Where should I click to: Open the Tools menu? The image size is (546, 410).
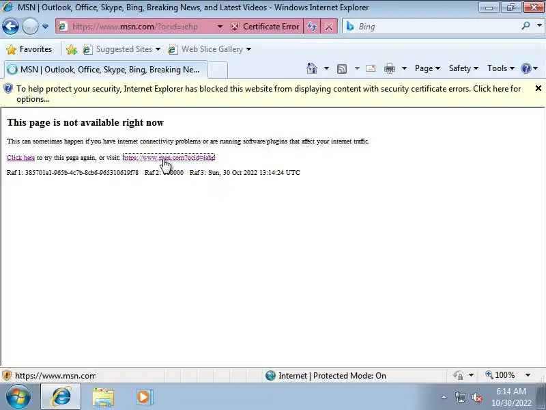click(x=501, y=68)
